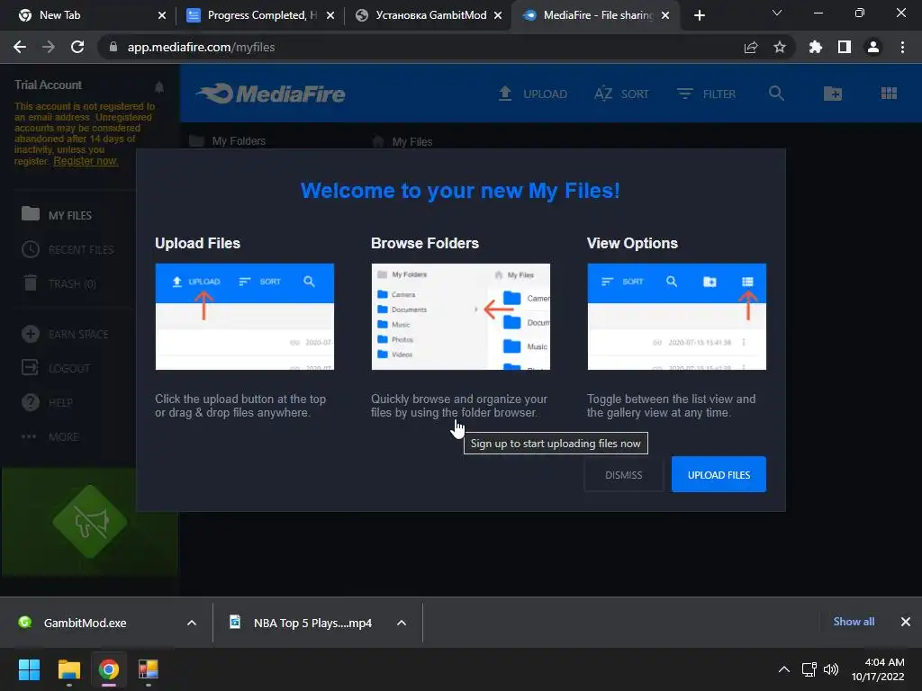Click the Browse Folders tutorial thumbnail
The image size is (922, 691).
[x=460, y=317]
